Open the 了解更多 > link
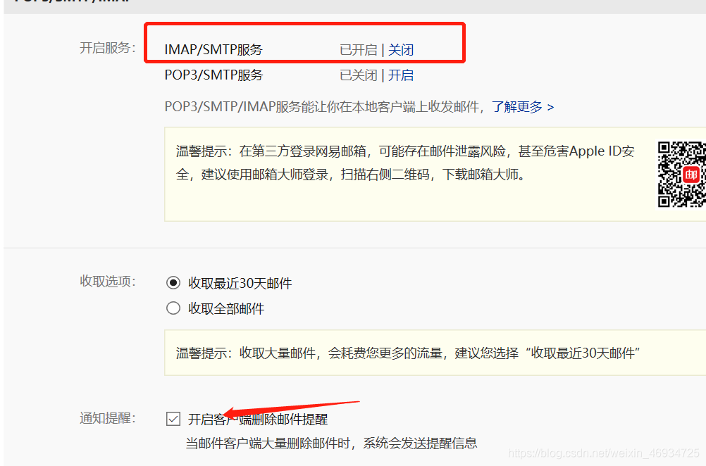706x466 pixels. [523, 106]
